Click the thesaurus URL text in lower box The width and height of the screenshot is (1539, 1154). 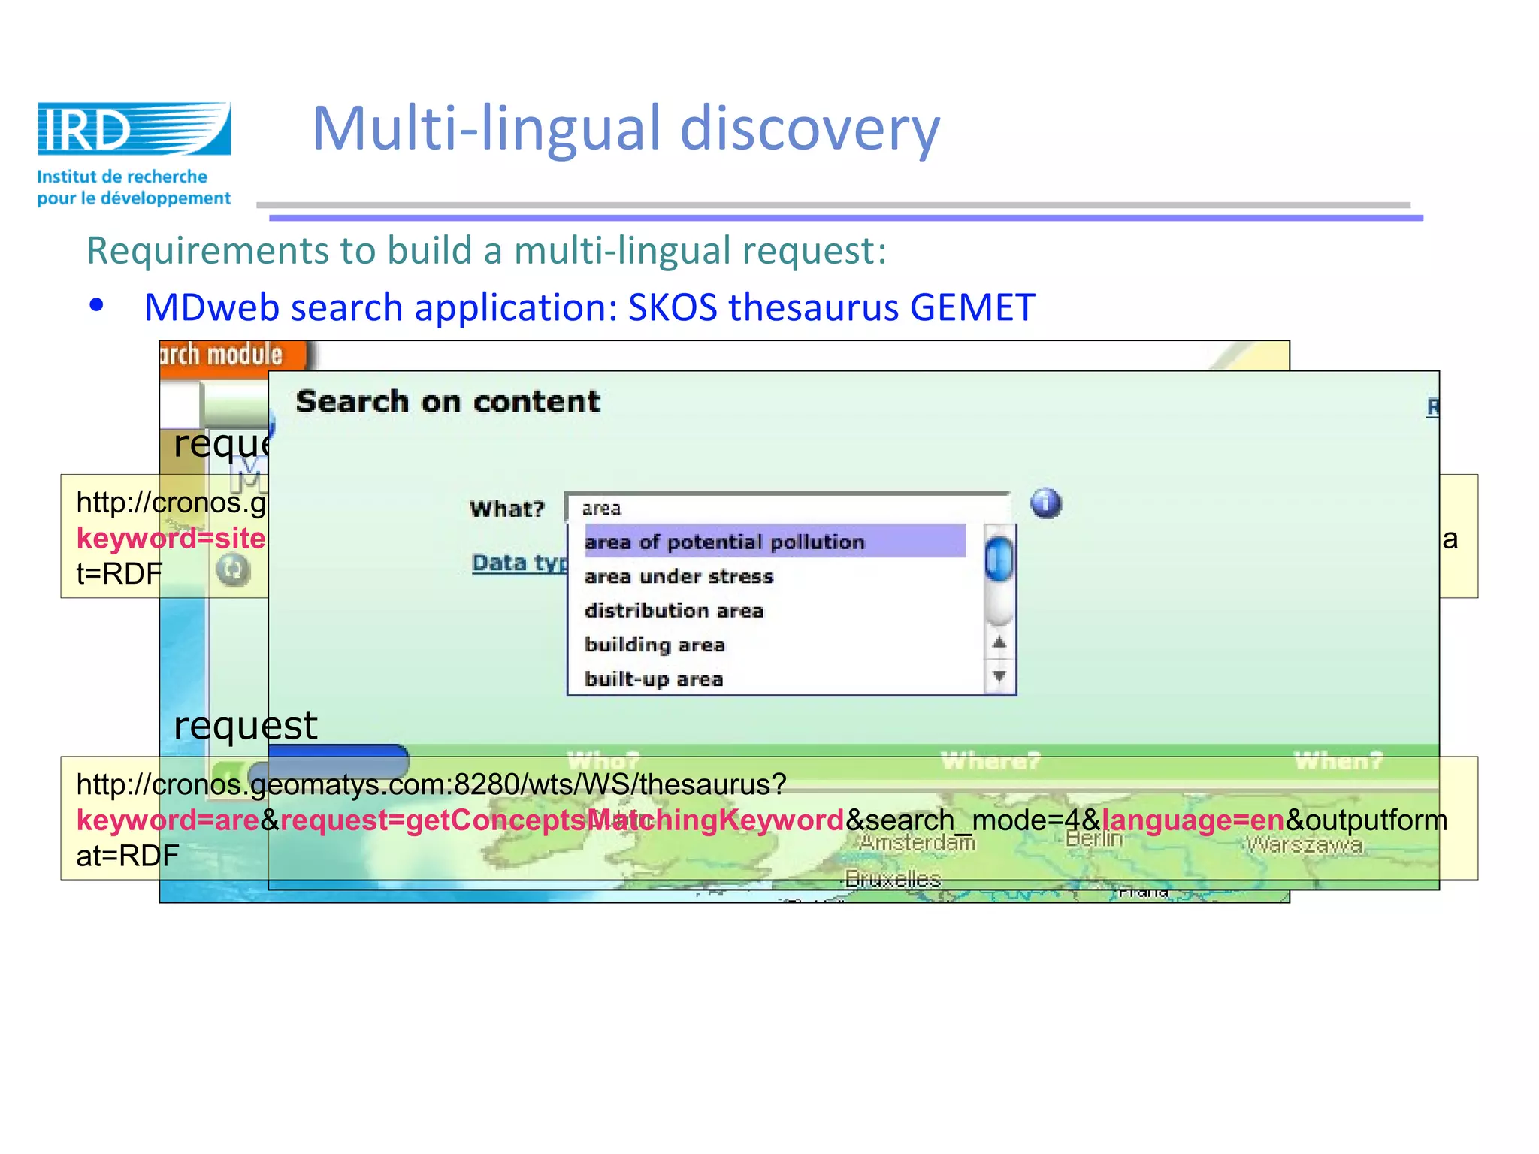(x=431, y=784)
